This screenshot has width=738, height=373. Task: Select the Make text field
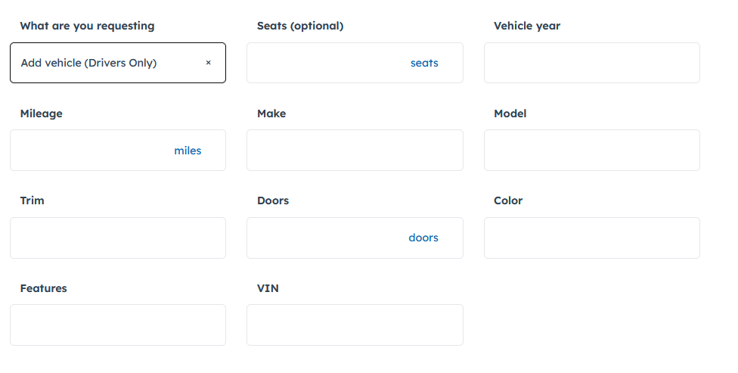pyautogui.click(x=355, y=151)
